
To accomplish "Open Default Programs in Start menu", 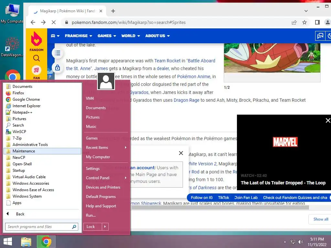I will (101, 197).
